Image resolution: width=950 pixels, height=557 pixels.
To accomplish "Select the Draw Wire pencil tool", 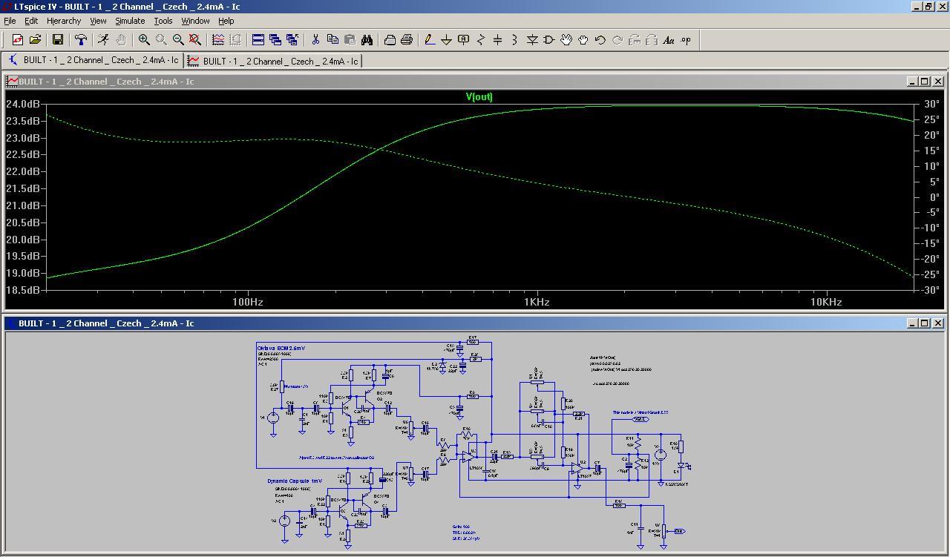I will click(430, 40).
